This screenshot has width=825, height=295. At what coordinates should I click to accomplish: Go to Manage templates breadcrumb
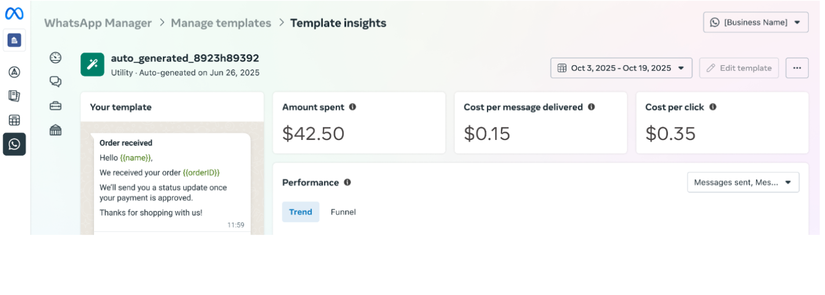tap(221, 23)
